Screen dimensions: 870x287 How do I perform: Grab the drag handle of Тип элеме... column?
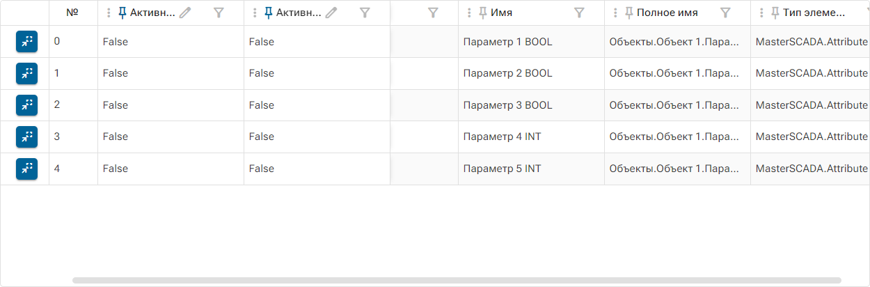tap(761, 13)
